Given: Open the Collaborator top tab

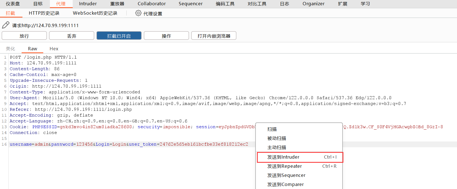Looking at the screenshot, I should 152,4.
